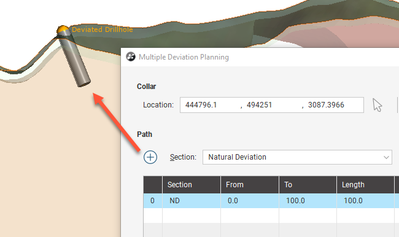Expand the Section combo box chevron
The width and height of the screenshot is (399, 237).
[x=386, y=157]
